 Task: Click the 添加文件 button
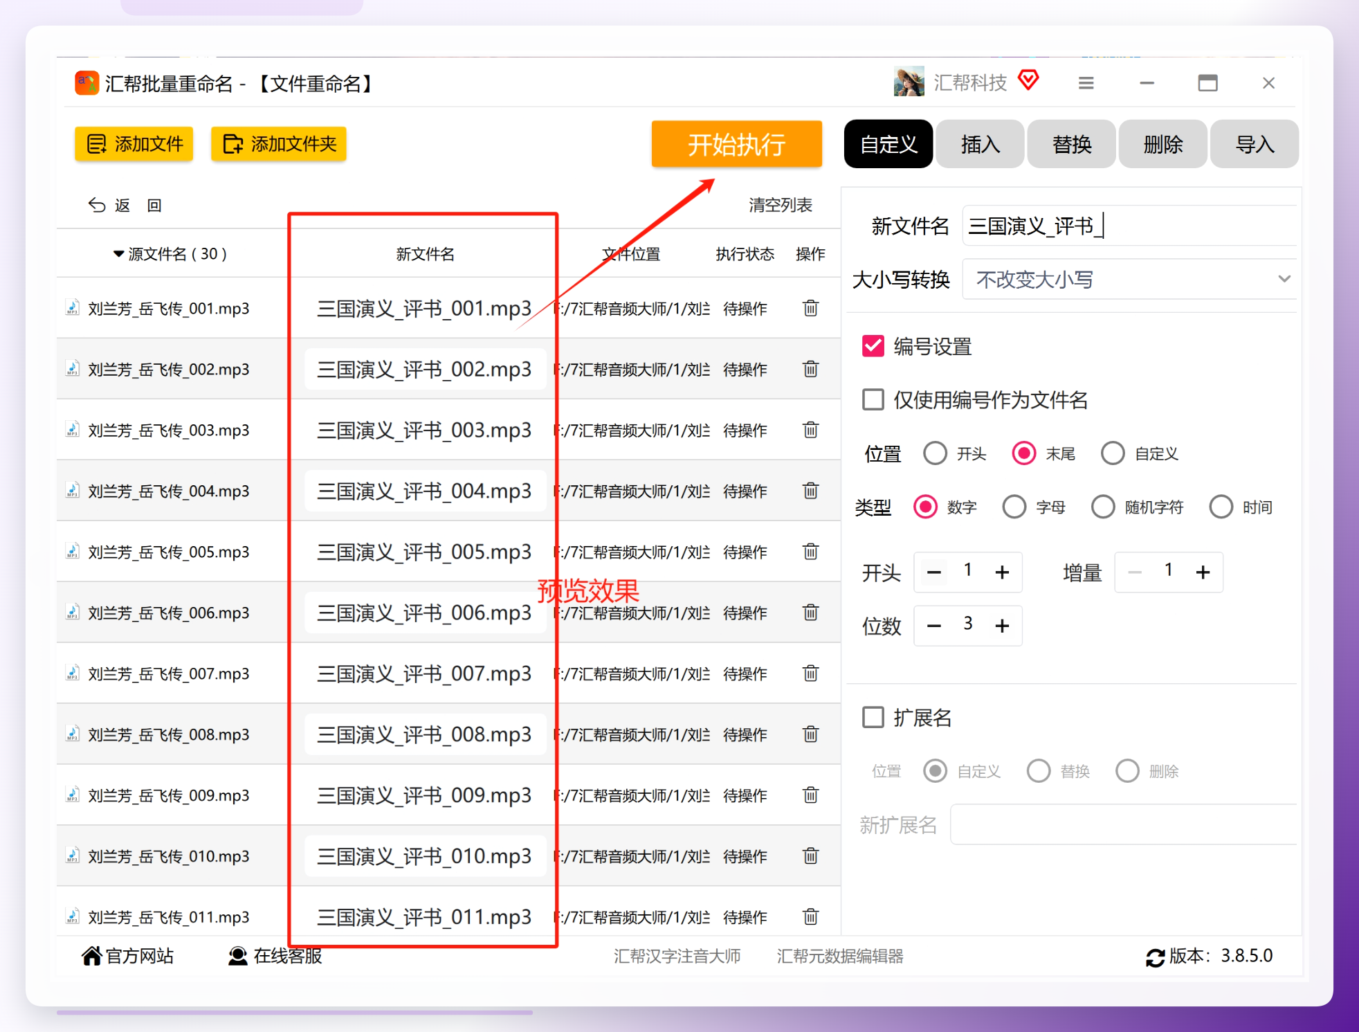[134, 144]
